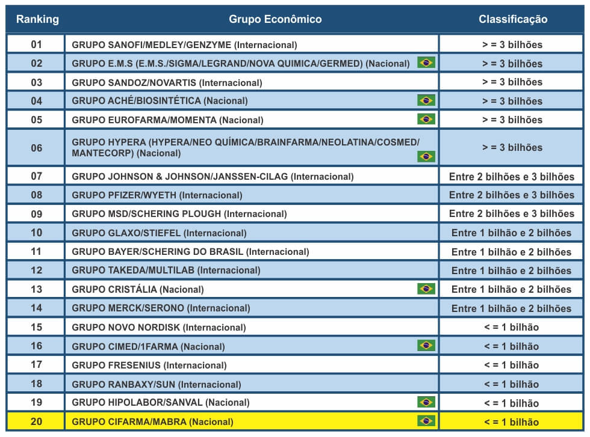Select the GRUPO HYPERA group name text
This screenshot has width=590, height=437.
click(x=246, y=148)
